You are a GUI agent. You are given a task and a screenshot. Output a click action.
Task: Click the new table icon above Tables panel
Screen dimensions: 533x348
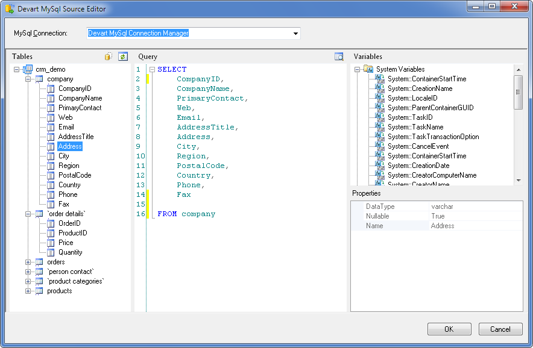coord(107,56)
